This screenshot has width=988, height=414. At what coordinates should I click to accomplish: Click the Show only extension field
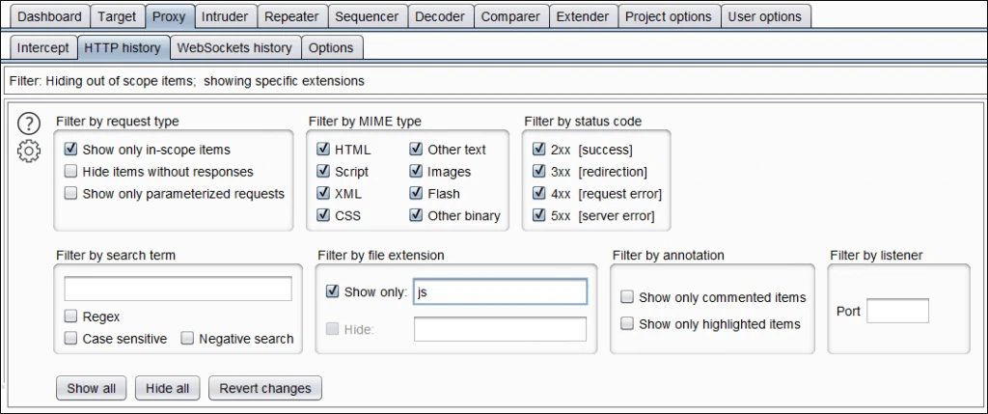point(501,292)
